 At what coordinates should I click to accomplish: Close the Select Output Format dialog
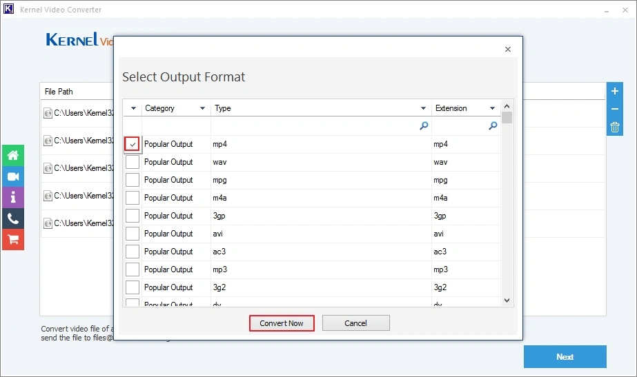coord(508,49)
